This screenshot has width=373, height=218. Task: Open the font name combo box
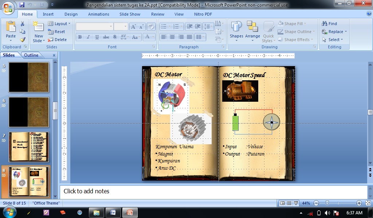point(94,27)
